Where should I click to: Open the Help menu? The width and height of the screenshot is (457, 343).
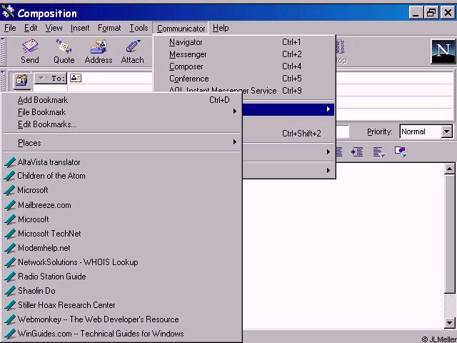[x=221, y=28]
